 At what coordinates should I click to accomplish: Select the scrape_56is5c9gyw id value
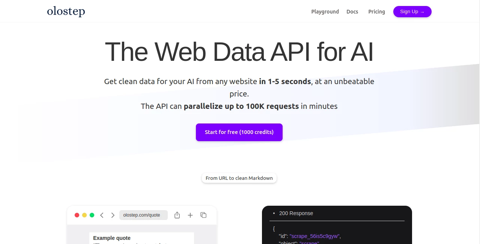[314, 236]
